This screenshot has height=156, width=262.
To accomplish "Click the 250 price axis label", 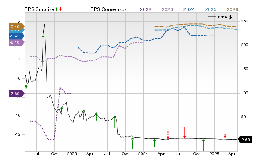I will coord(245,21).
